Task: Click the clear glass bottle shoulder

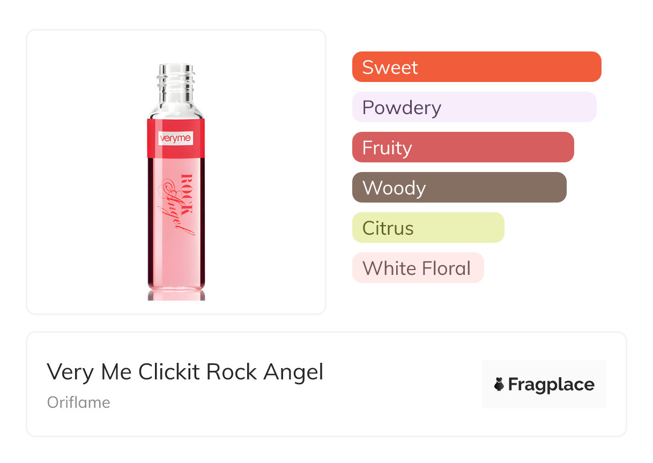Action: coord(176,108)
